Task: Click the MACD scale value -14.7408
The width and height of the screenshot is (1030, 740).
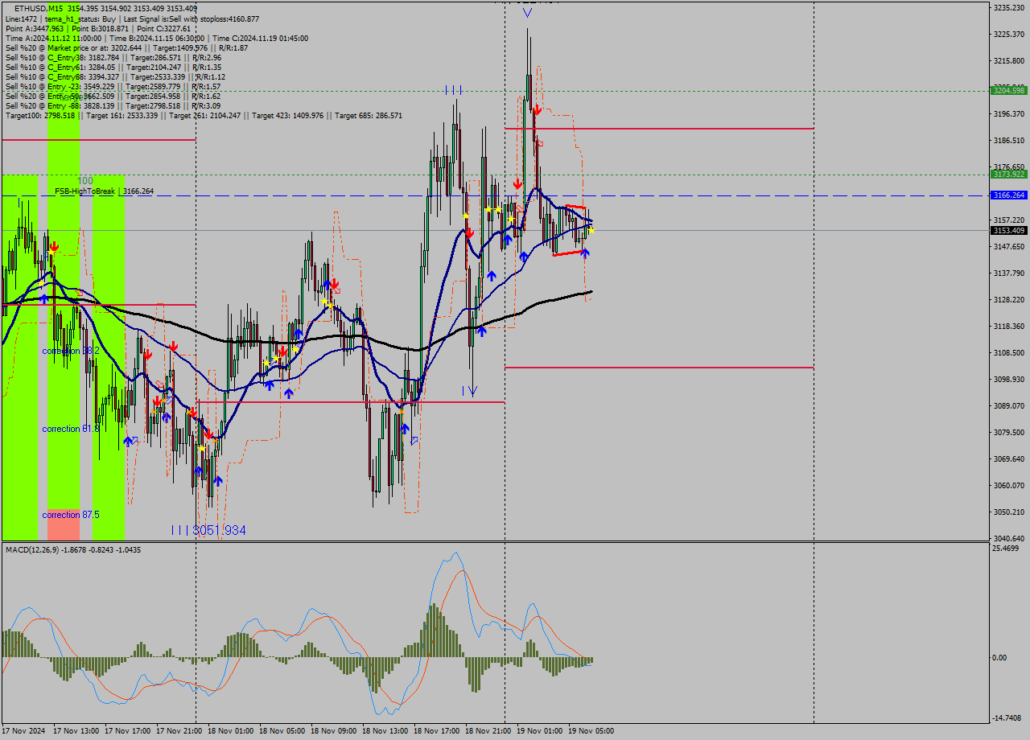Action: [1007, 718]
